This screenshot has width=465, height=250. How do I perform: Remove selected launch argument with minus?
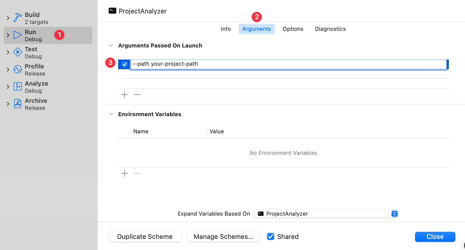point(137,95)
